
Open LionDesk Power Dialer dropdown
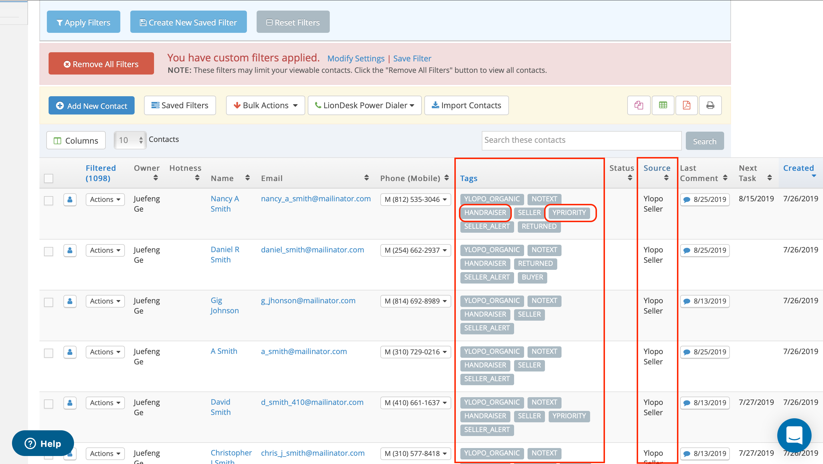[x=365, y=105]
